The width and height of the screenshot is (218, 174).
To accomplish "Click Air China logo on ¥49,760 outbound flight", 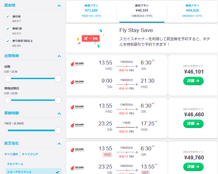I will pos(77,150).
